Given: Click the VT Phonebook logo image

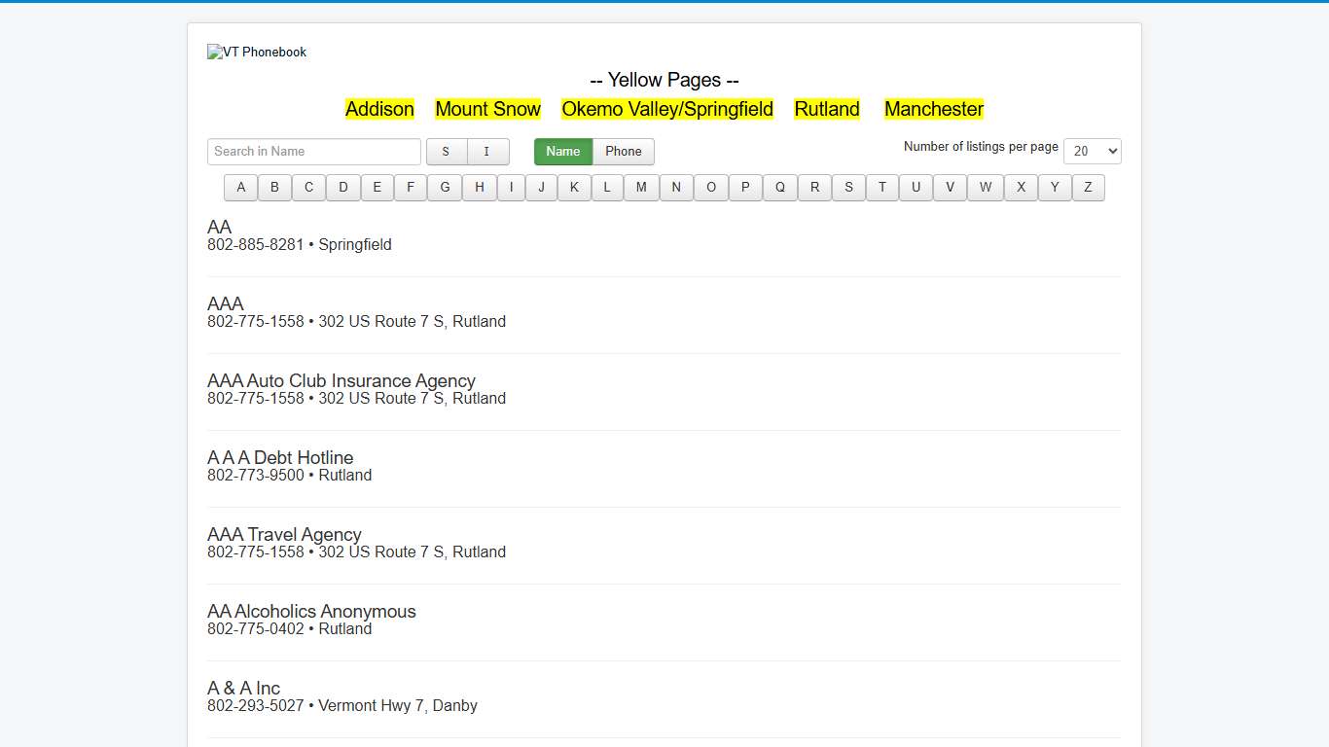Looking at the screenshot, I should (257, 53).
